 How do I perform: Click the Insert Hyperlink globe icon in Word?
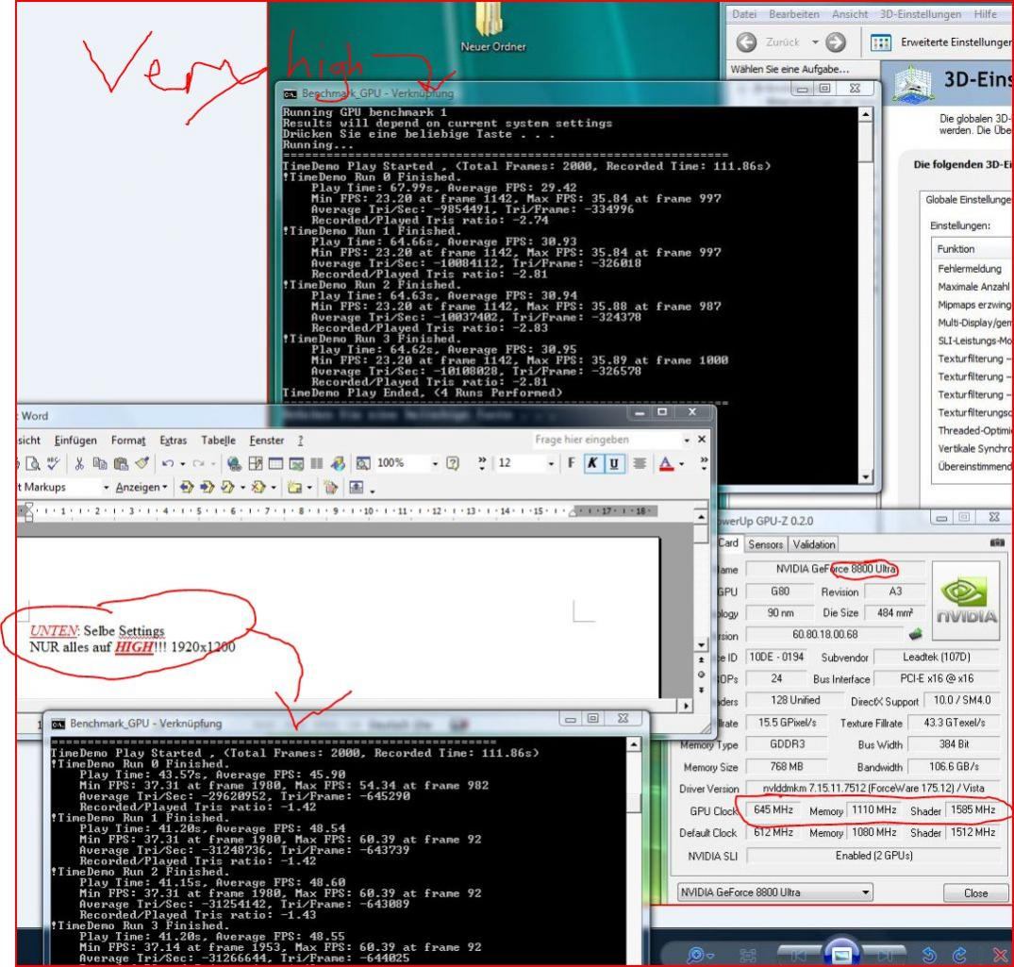(x=234, y=463)
